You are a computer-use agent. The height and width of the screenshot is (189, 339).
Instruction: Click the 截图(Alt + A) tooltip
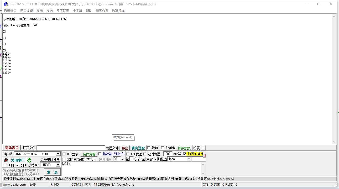click(x=123, y=137)
